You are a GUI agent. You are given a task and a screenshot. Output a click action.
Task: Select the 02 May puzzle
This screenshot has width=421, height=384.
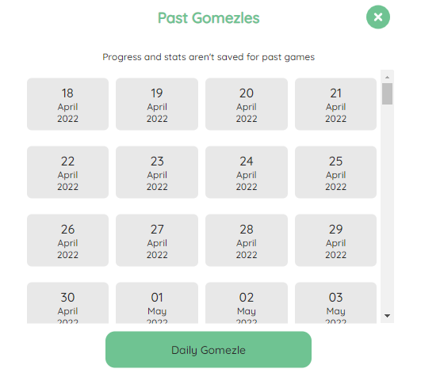click(x=247, y=302)
